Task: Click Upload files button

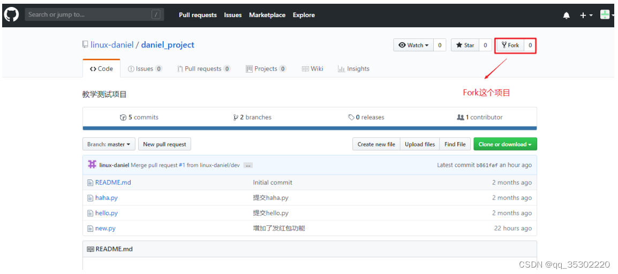Action: (x=420, y=144)
